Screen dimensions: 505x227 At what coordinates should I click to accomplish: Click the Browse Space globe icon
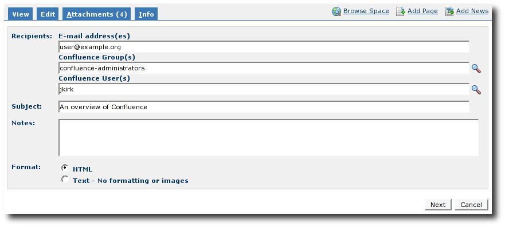[336, 12]
